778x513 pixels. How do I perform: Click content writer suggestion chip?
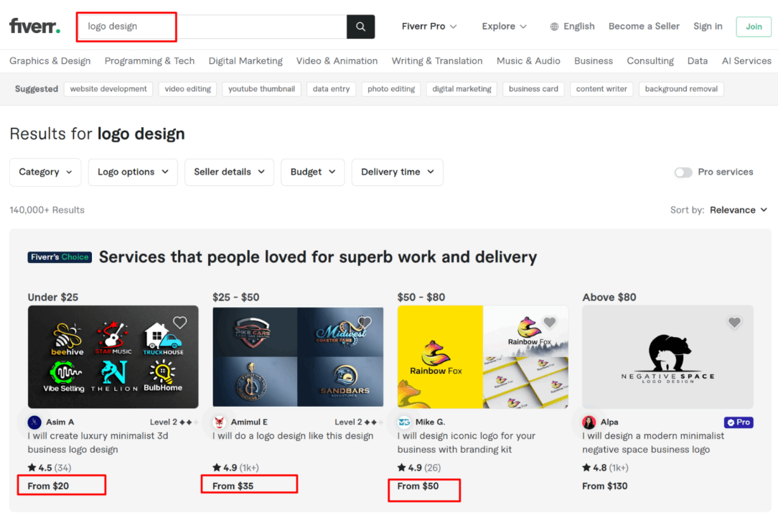[601, 89]
